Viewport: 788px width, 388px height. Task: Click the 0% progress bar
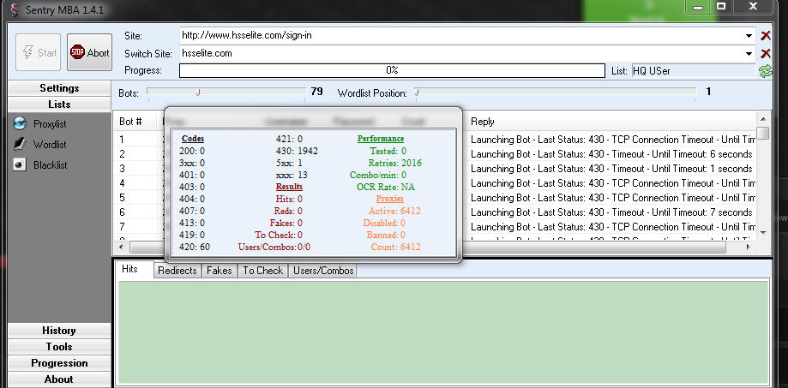(x=392, y=70)
